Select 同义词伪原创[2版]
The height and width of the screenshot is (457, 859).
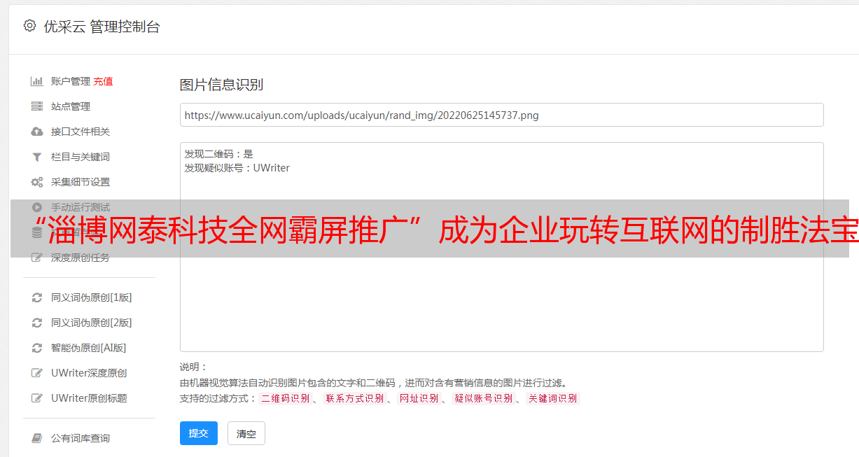click(x=92, y=323)
